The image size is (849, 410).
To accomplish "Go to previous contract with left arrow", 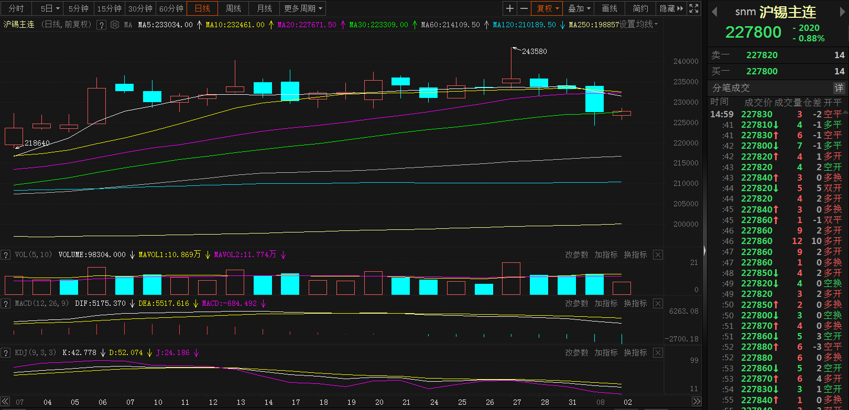I will (714, 12).
